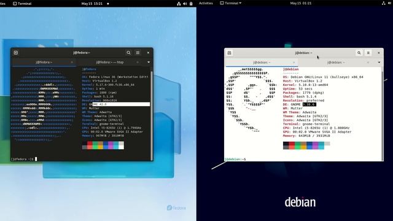Close the first j@debian tab
393x221 pixels.
click(x=294, y=63)
